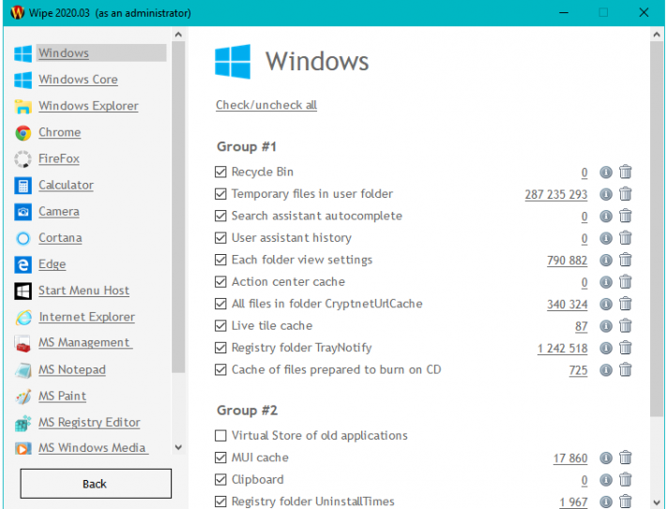Open size link 287 235 293

(x=556, y=194)
